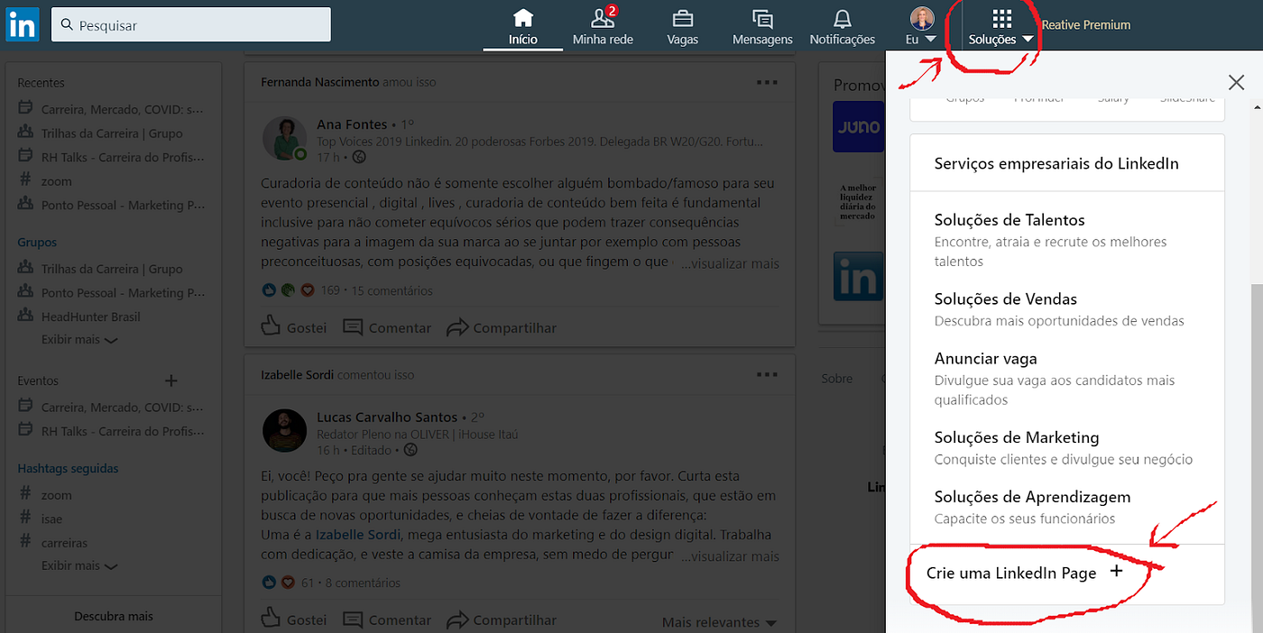
Task: Open RH Talks event under Eventos
Action: click(123, 431)
